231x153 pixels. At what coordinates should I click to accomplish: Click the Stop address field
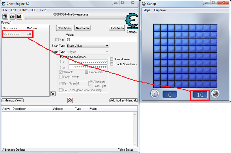click(88, 67)
